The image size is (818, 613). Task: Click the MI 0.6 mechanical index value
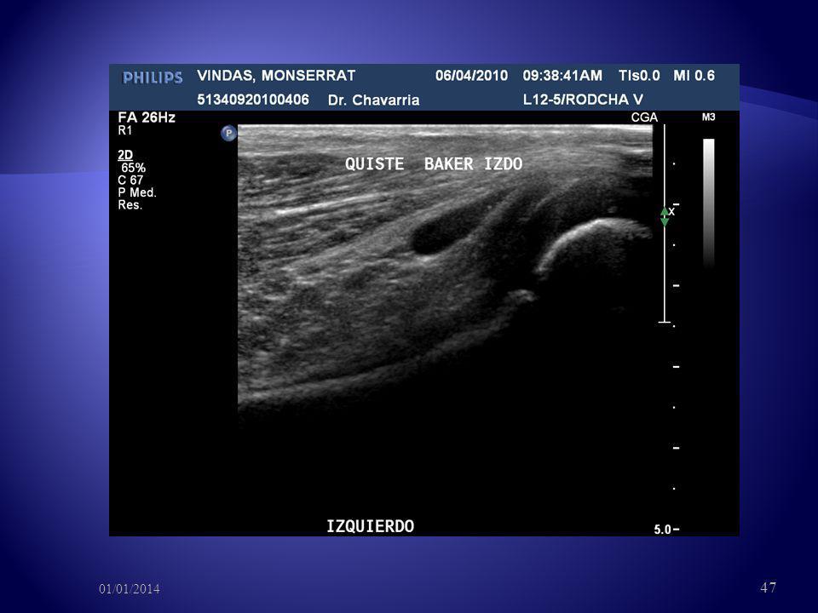tap(694, 76)
